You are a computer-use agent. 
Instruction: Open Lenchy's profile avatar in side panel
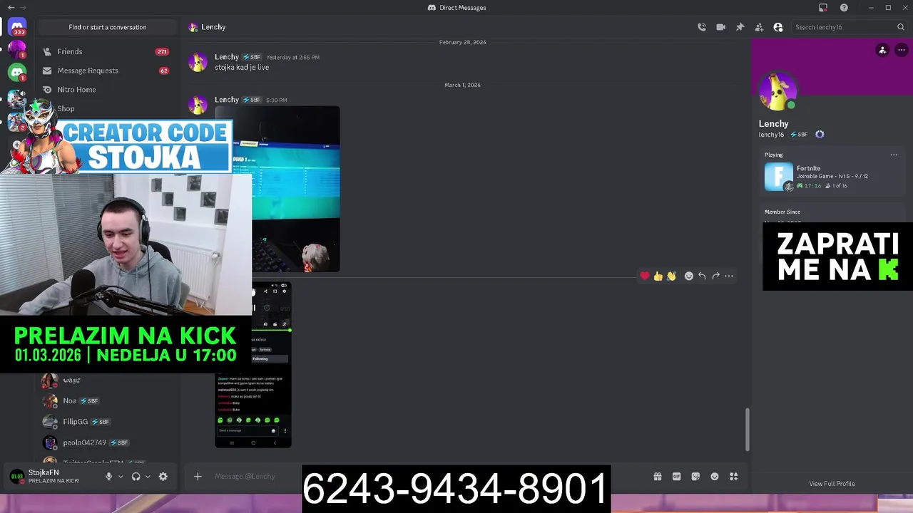pyautogui.click(x=777, y=91)
